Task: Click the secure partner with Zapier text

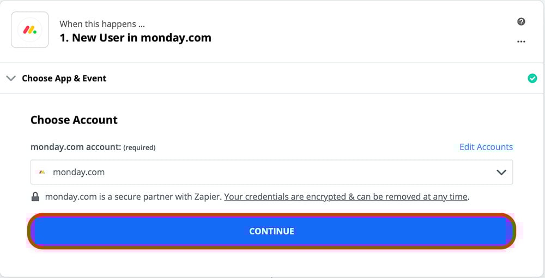Action: tap(134, 197)
